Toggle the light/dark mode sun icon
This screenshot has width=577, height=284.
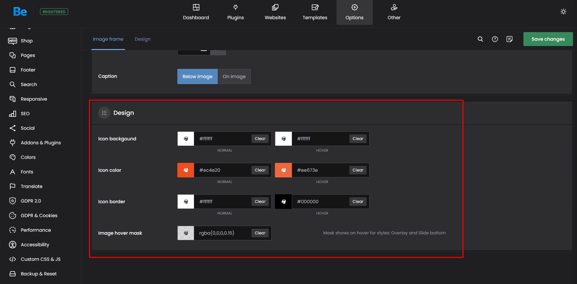pyautogui.click(x=563, y=12)
